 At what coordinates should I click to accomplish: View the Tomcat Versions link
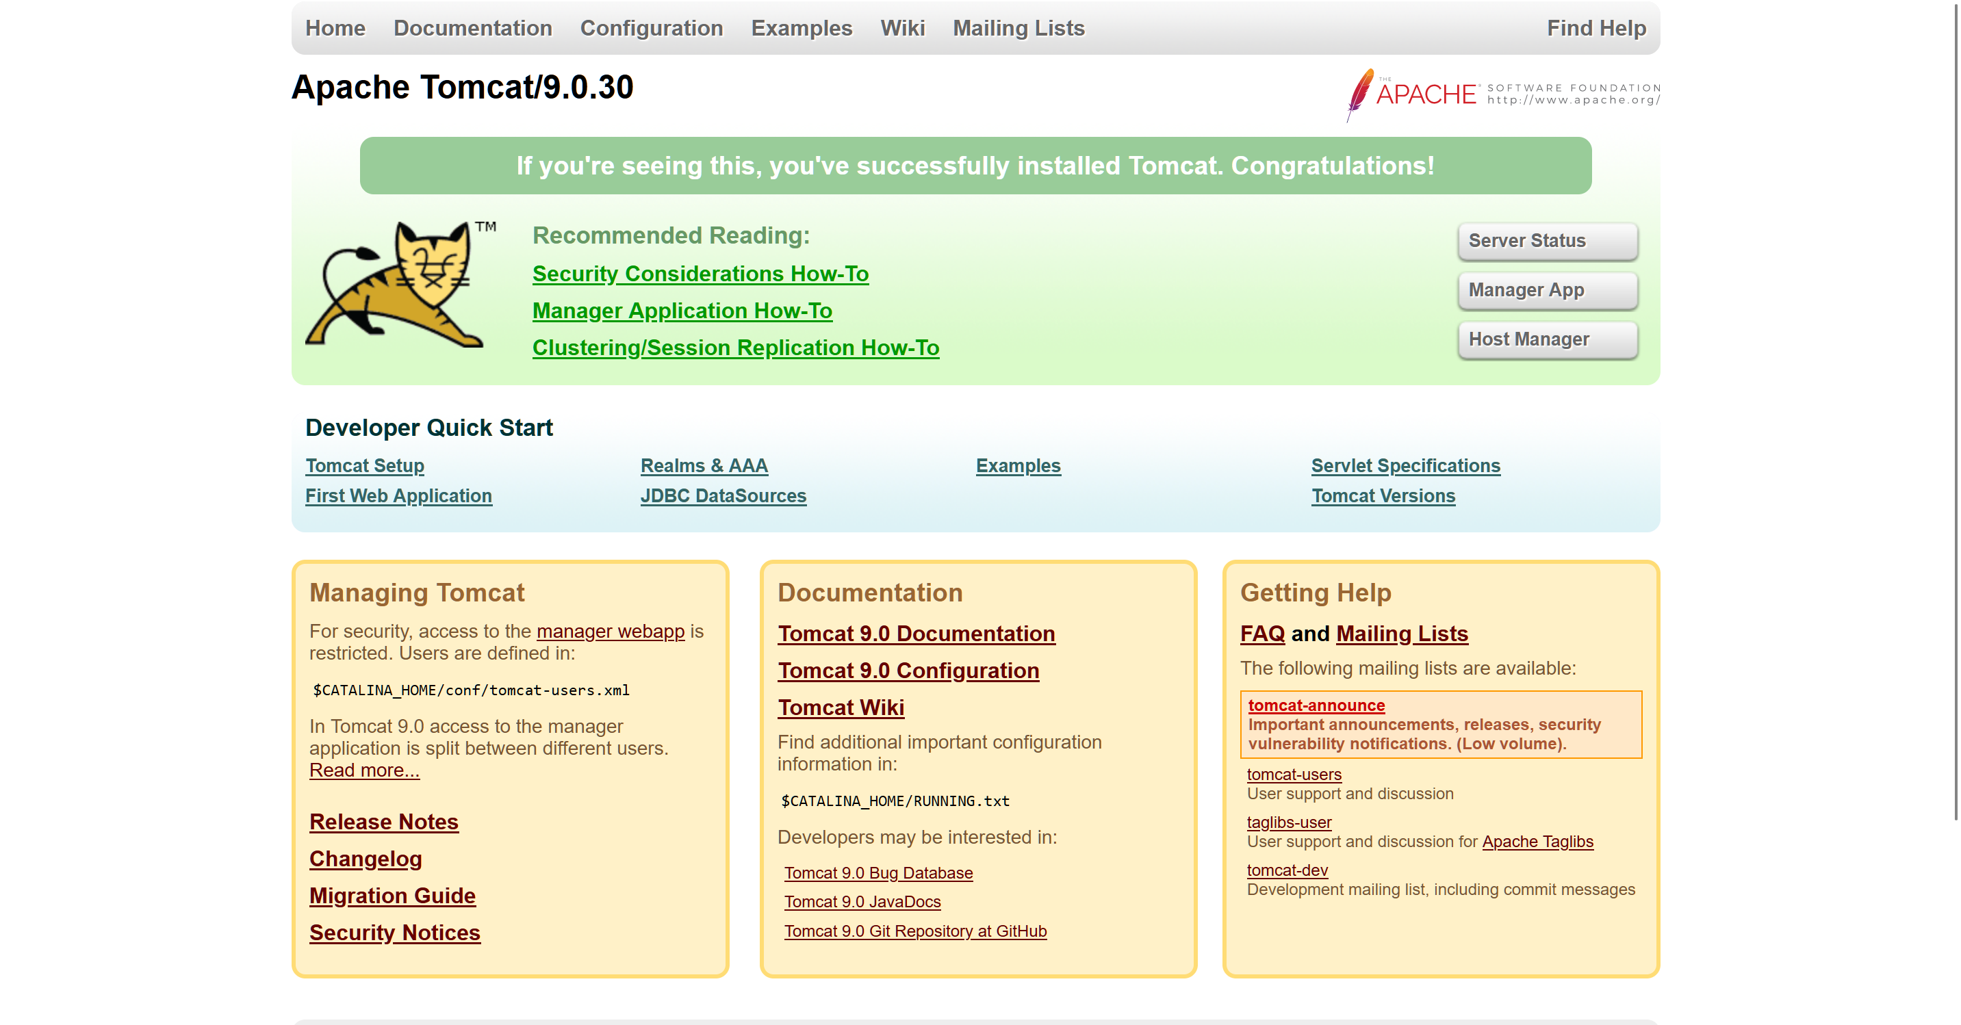pyautogui.click(x=1383, y=496)
